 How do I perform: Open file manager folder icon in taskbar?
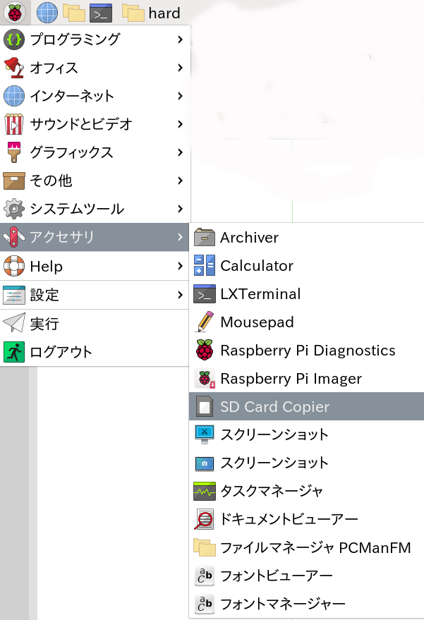pos(74,13)
